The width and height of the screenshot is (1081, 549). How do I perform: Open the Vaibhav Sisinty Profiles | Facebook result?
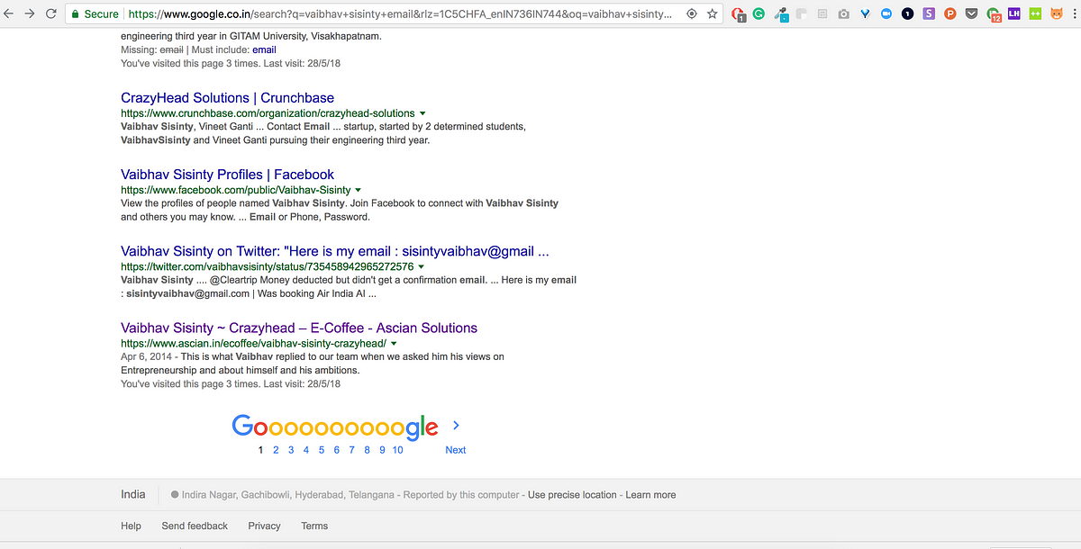tap(227, 175)
